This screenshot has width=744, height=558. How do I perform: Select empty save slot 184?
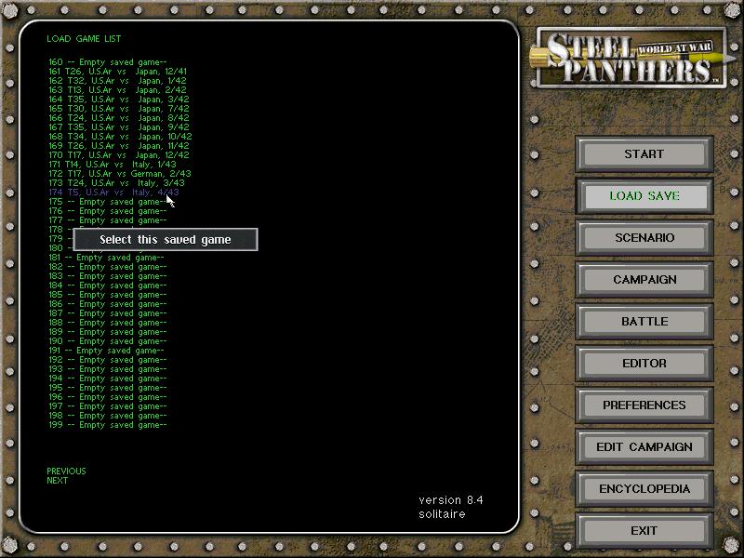(x=108, y=286)
